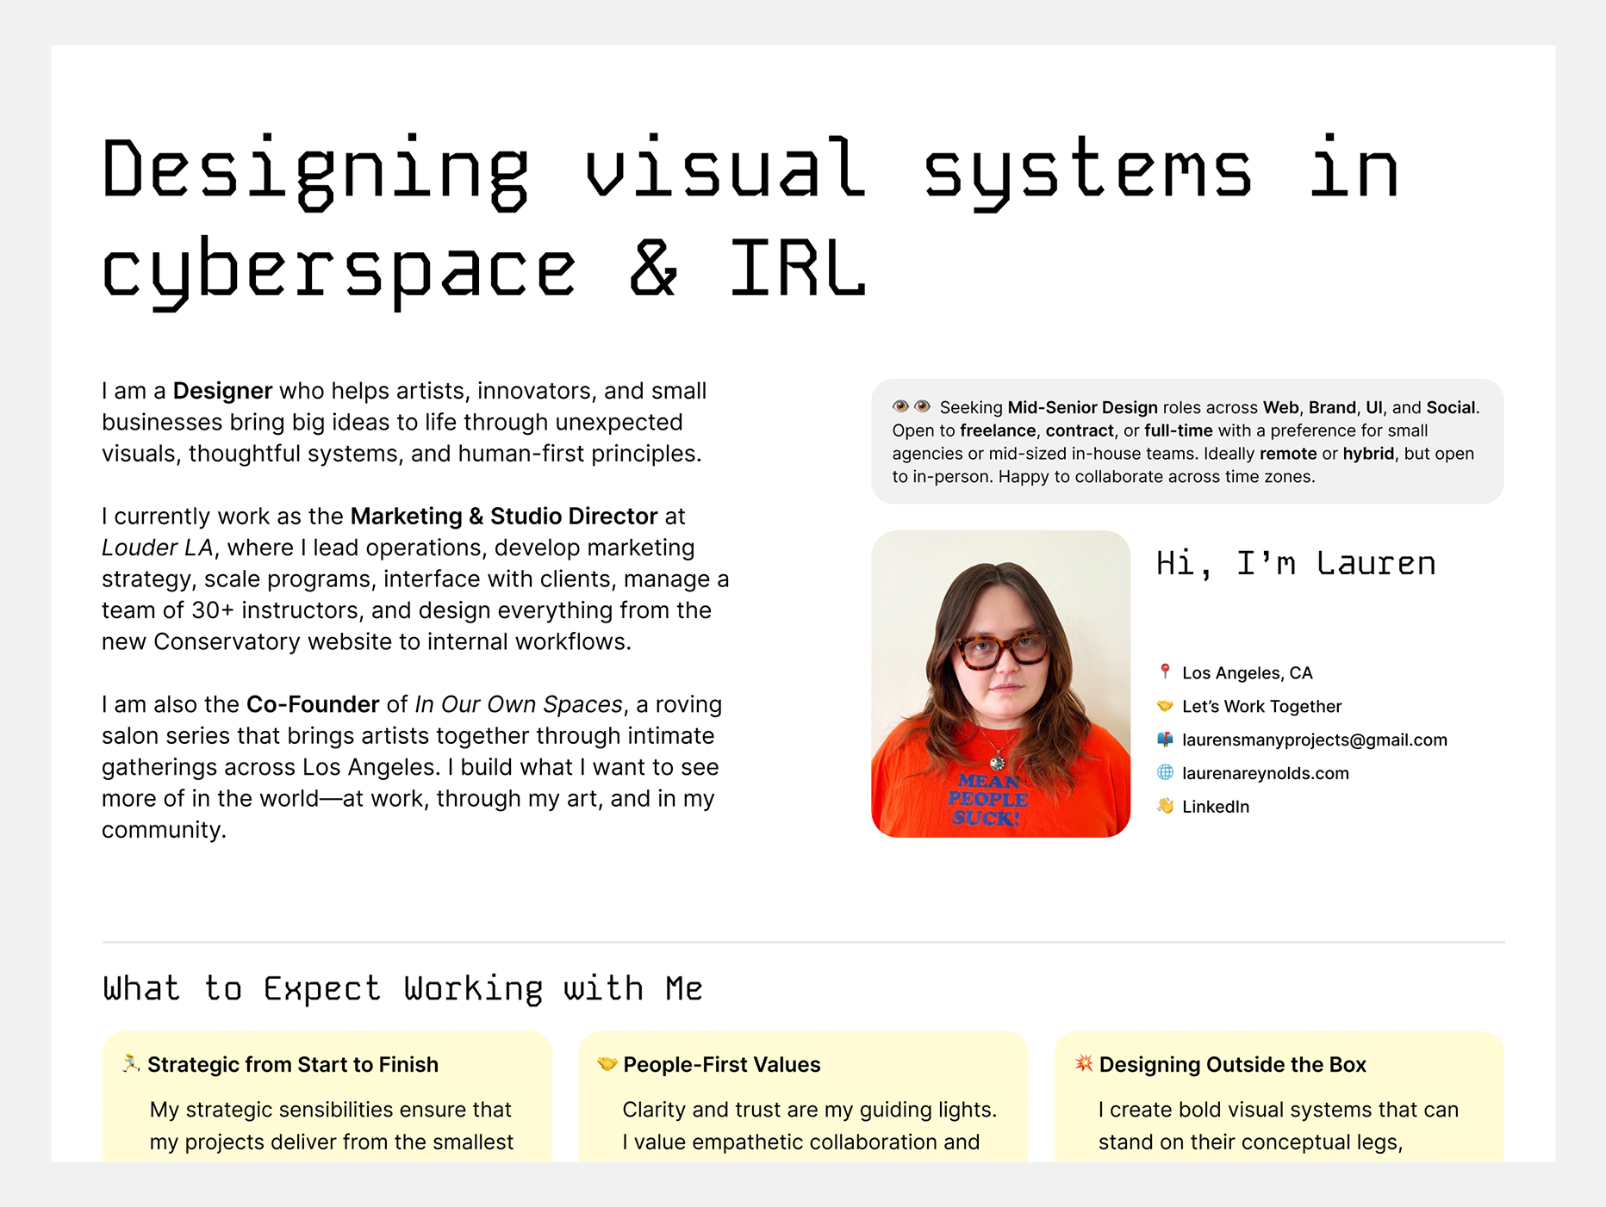Click the runner icon beside Strategic from Start to Finish
This screenshot has height=1207, width=1606.
pos(131,1064)
